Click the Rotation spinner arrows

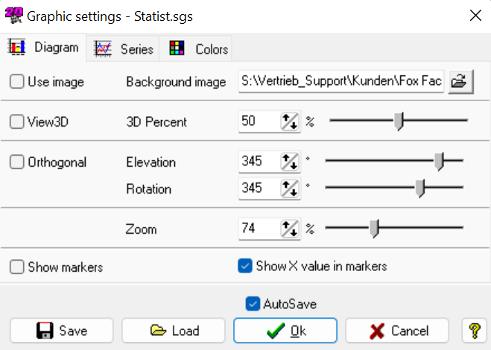[x=288, y=188]
